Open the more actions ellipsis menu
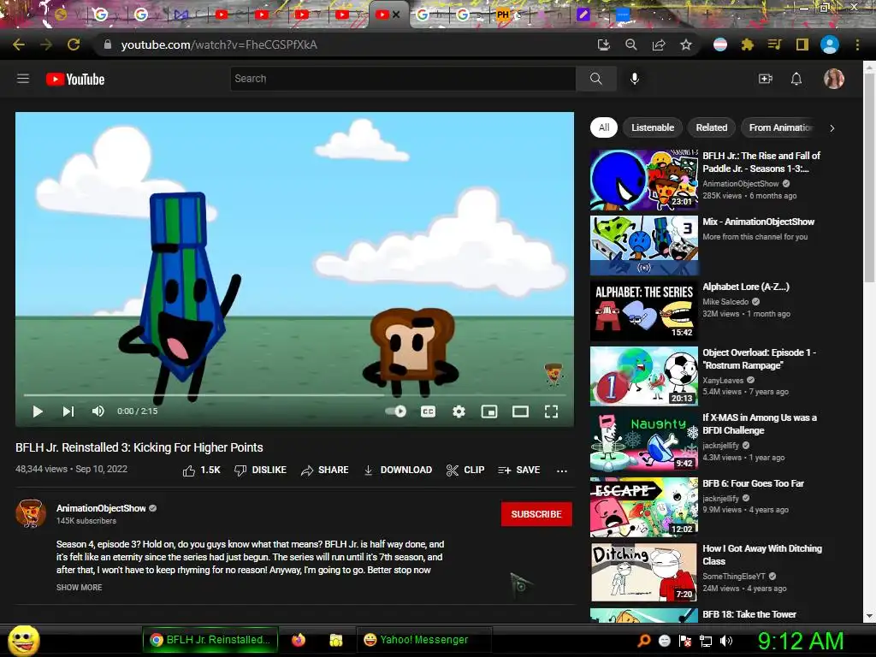 click(562, 471)
